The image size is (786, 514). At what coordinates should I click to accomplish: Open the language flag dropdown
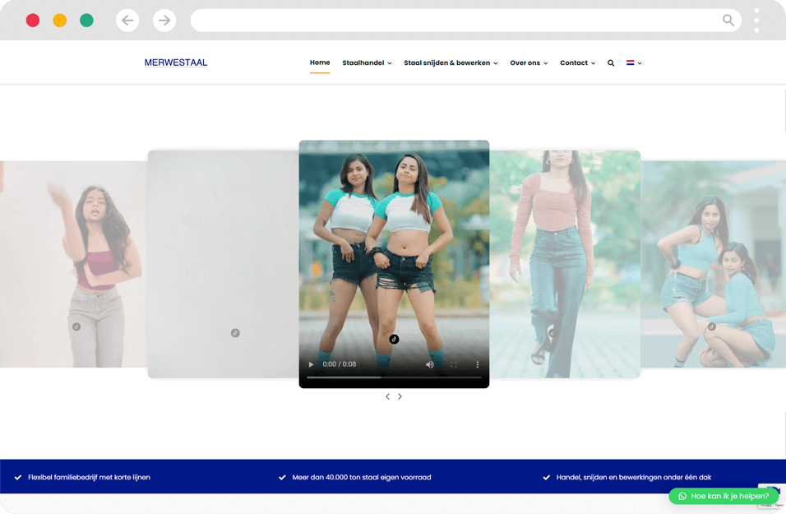[634, 63]
